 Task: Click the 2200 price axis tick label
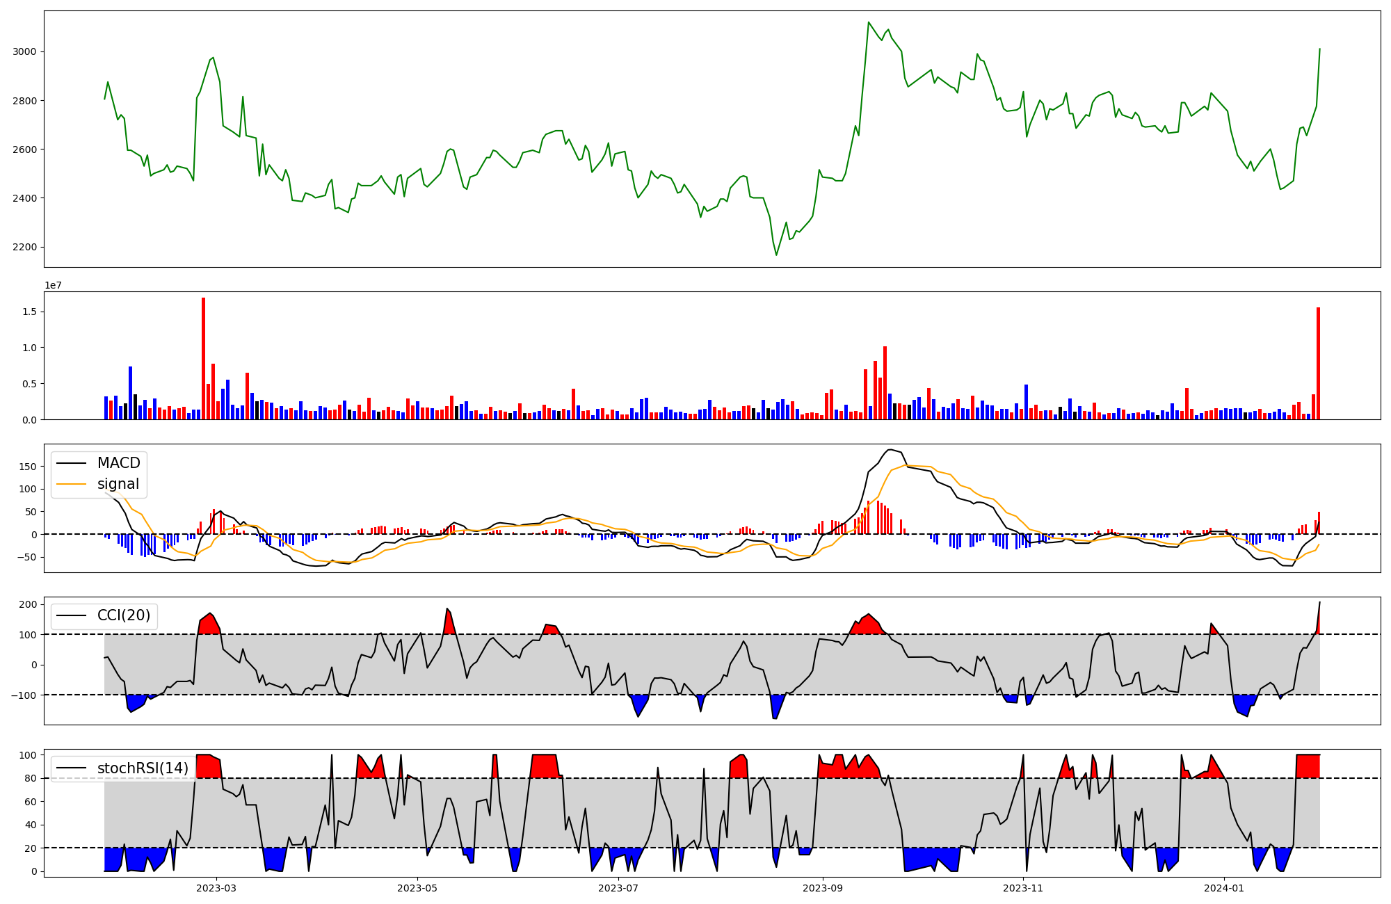click(24, 248)
